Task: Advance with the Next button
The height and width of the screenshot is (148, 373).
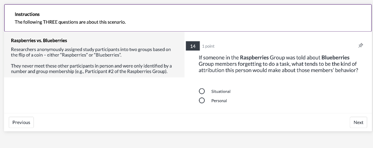Action: point(358,123)
